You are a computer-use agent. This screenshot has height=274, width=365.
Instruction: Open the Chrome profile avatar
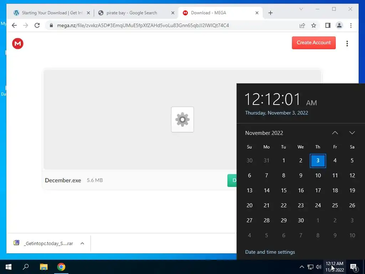tap(339, 25)
